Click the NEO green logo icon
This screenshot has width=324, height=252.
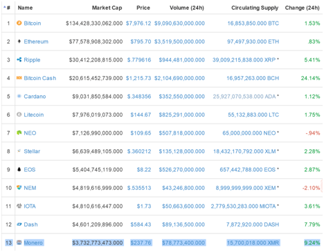tap(19, 133)
